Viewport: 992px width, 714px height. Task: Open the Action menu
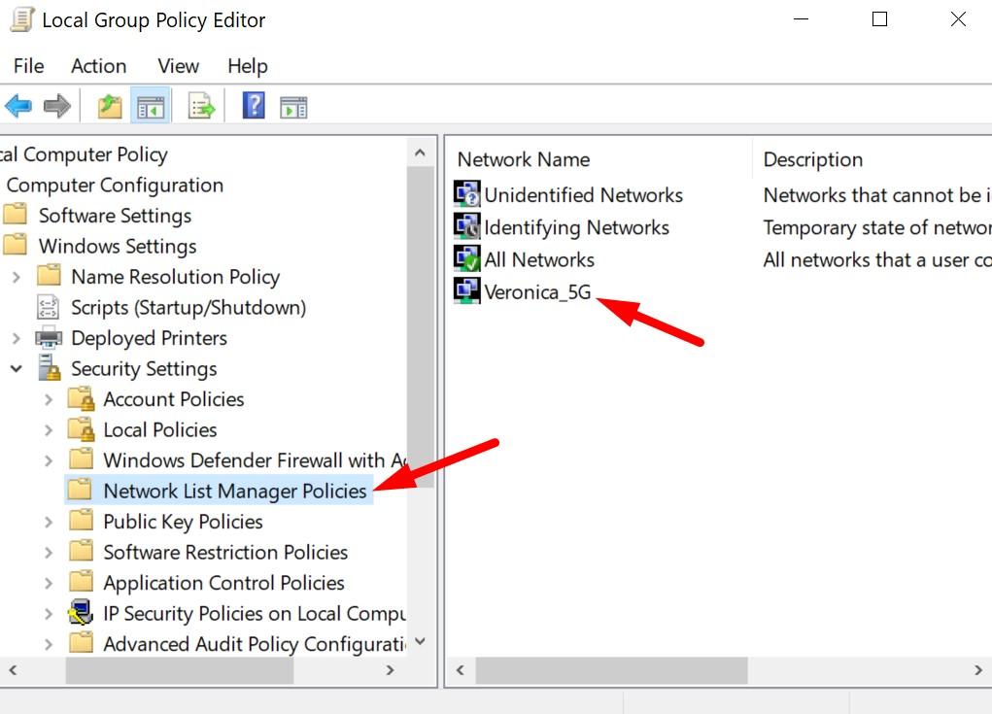tap(99, 66)
